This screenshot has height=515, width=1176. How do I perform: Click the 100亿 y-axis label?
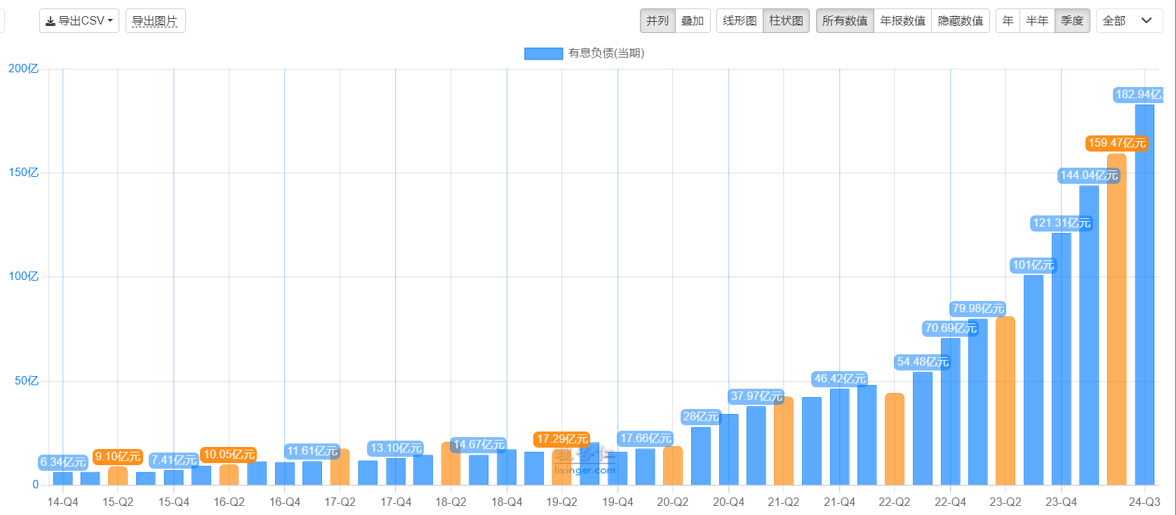coord(23,276)
